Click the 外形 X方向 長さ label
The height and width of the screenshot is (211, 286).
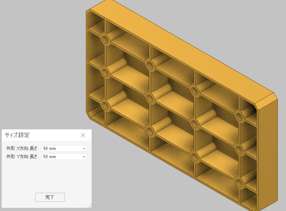22,148
